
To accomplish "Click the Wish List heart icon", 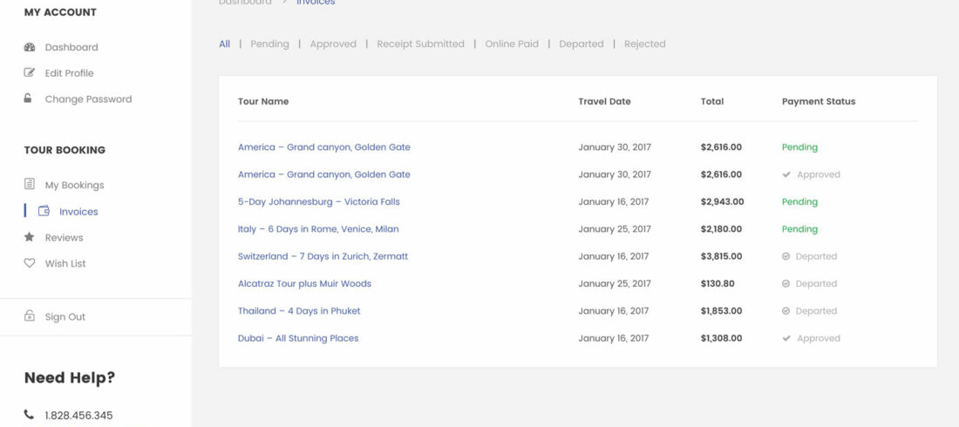I will point(30,263).
